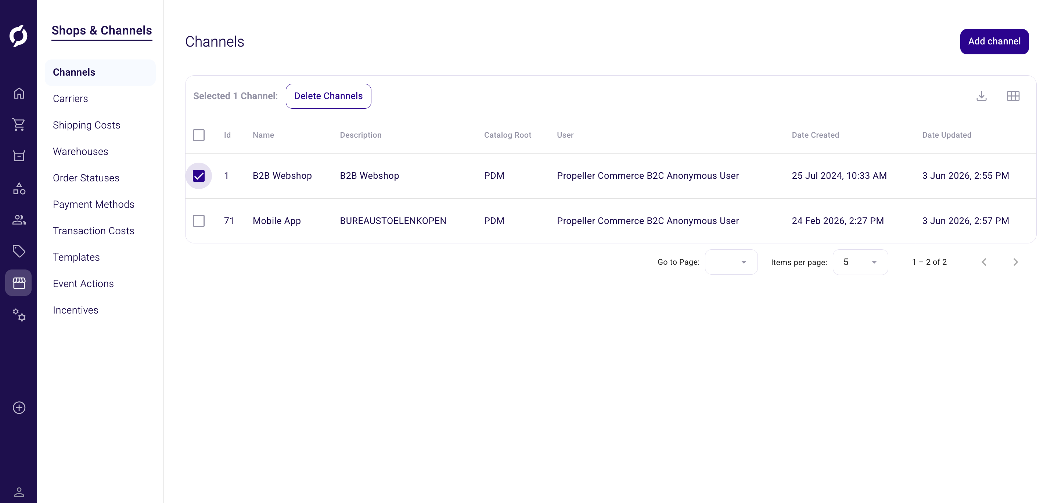Open the Go to Page dropdown
The height and width of the screenshot is (503, 1058).
pos(731,262)
